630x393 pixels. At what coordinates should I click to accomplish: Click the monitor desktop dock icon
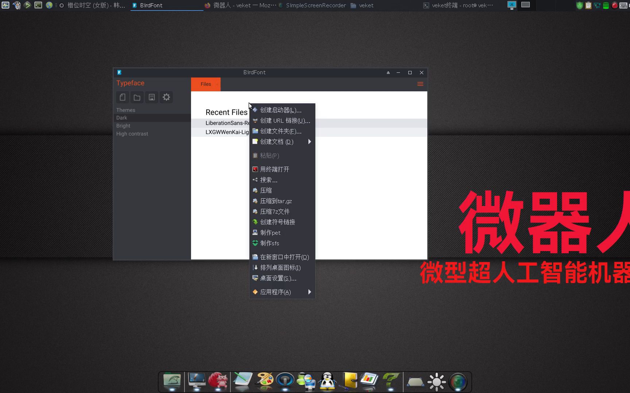[x=197, y=381]
